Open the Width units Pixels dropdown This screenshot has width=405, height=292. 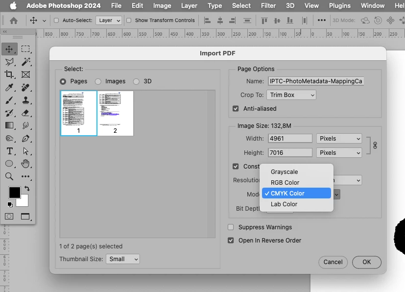[x=339, y=139]
